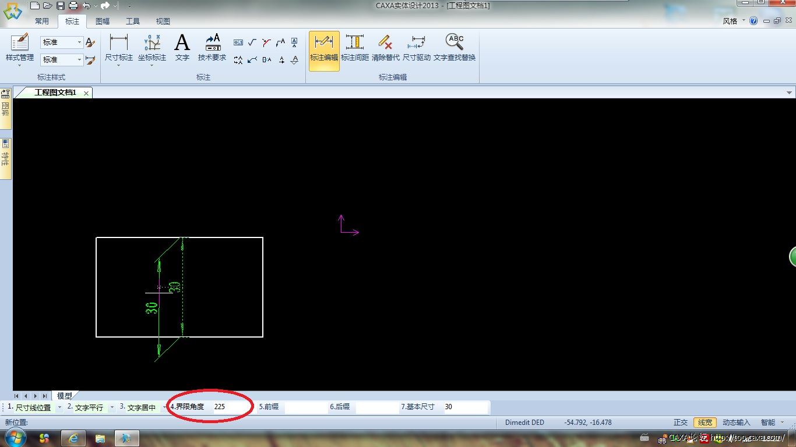Click the 界限角度 input field
This screenshot has width=796, height=447.
(x=230, y=407)
